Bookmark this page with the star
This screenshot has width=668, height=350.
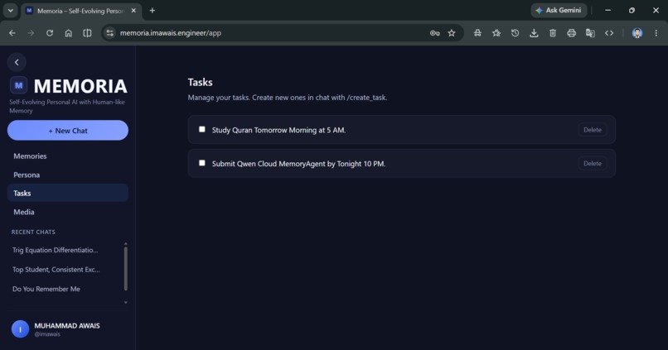[x=452, y=33]
